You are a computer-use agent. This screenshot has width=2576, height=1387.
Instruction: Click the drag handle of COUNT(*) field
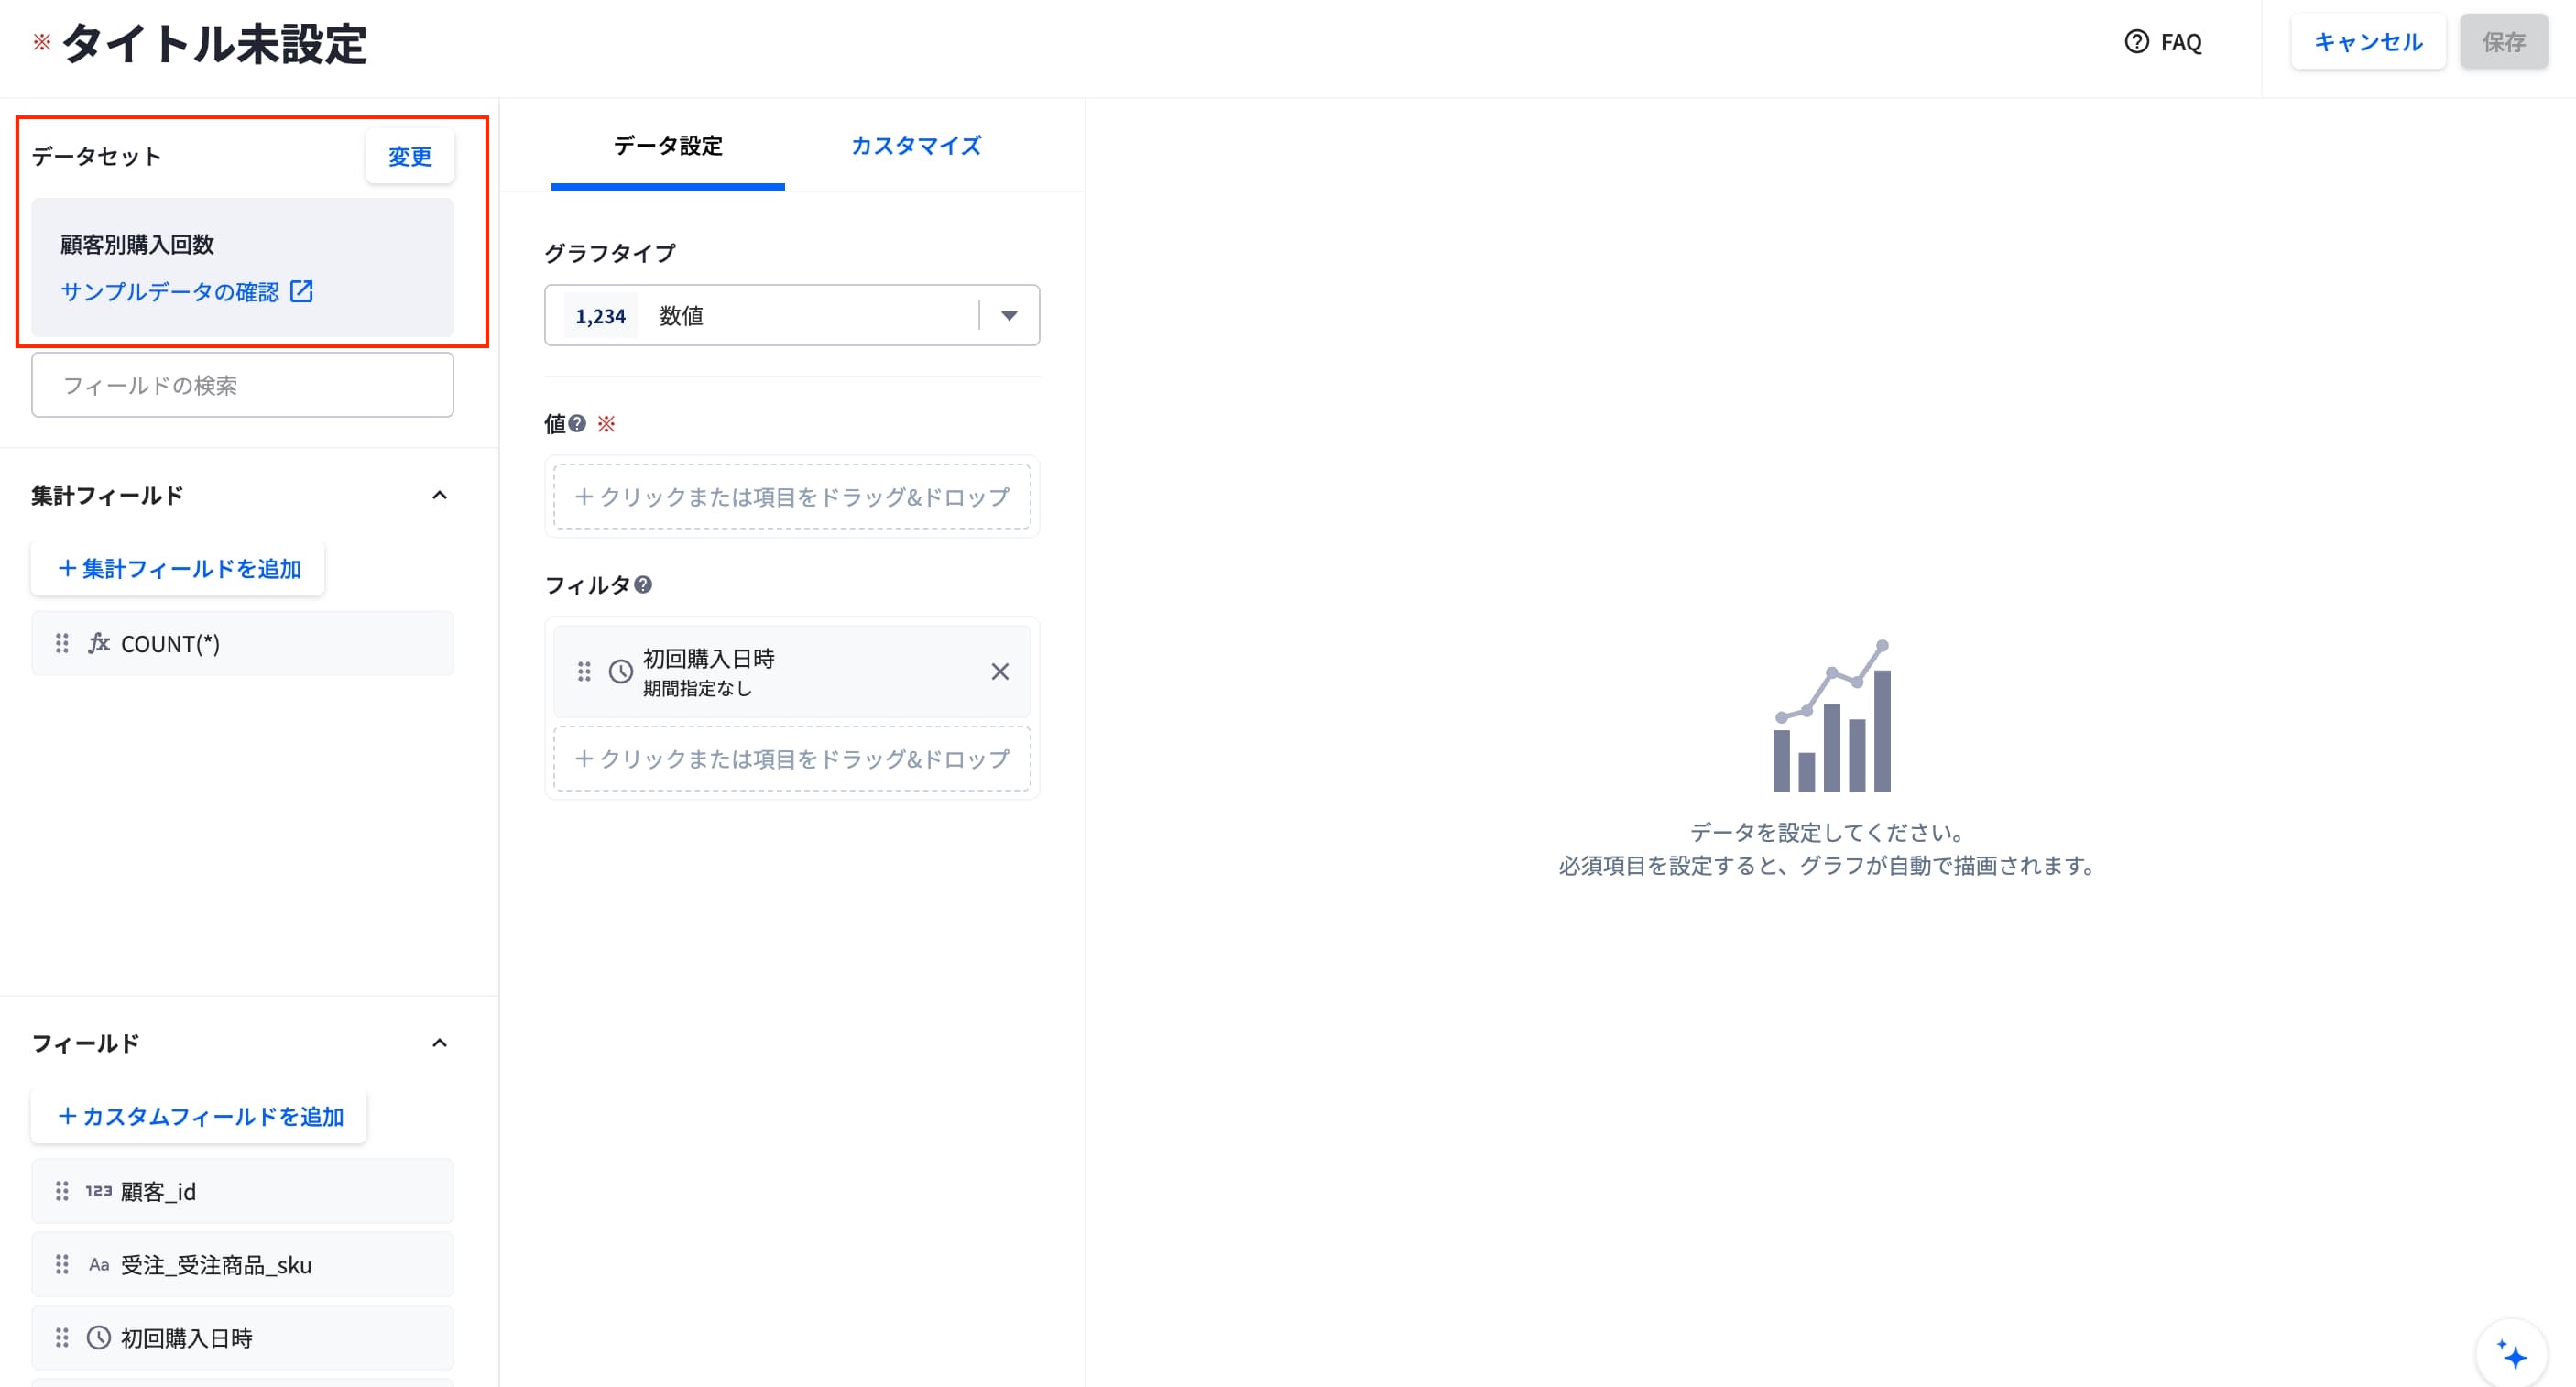[x=62, y=643]
